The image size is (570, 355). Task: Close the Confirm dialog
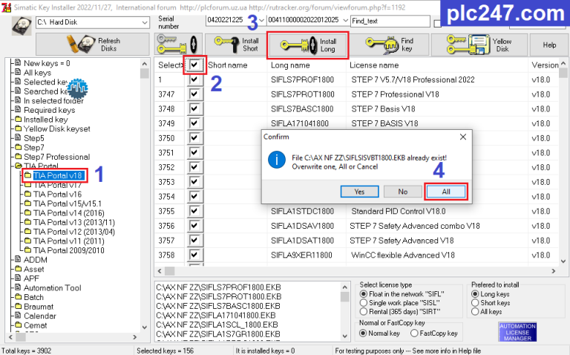[463, 137]
